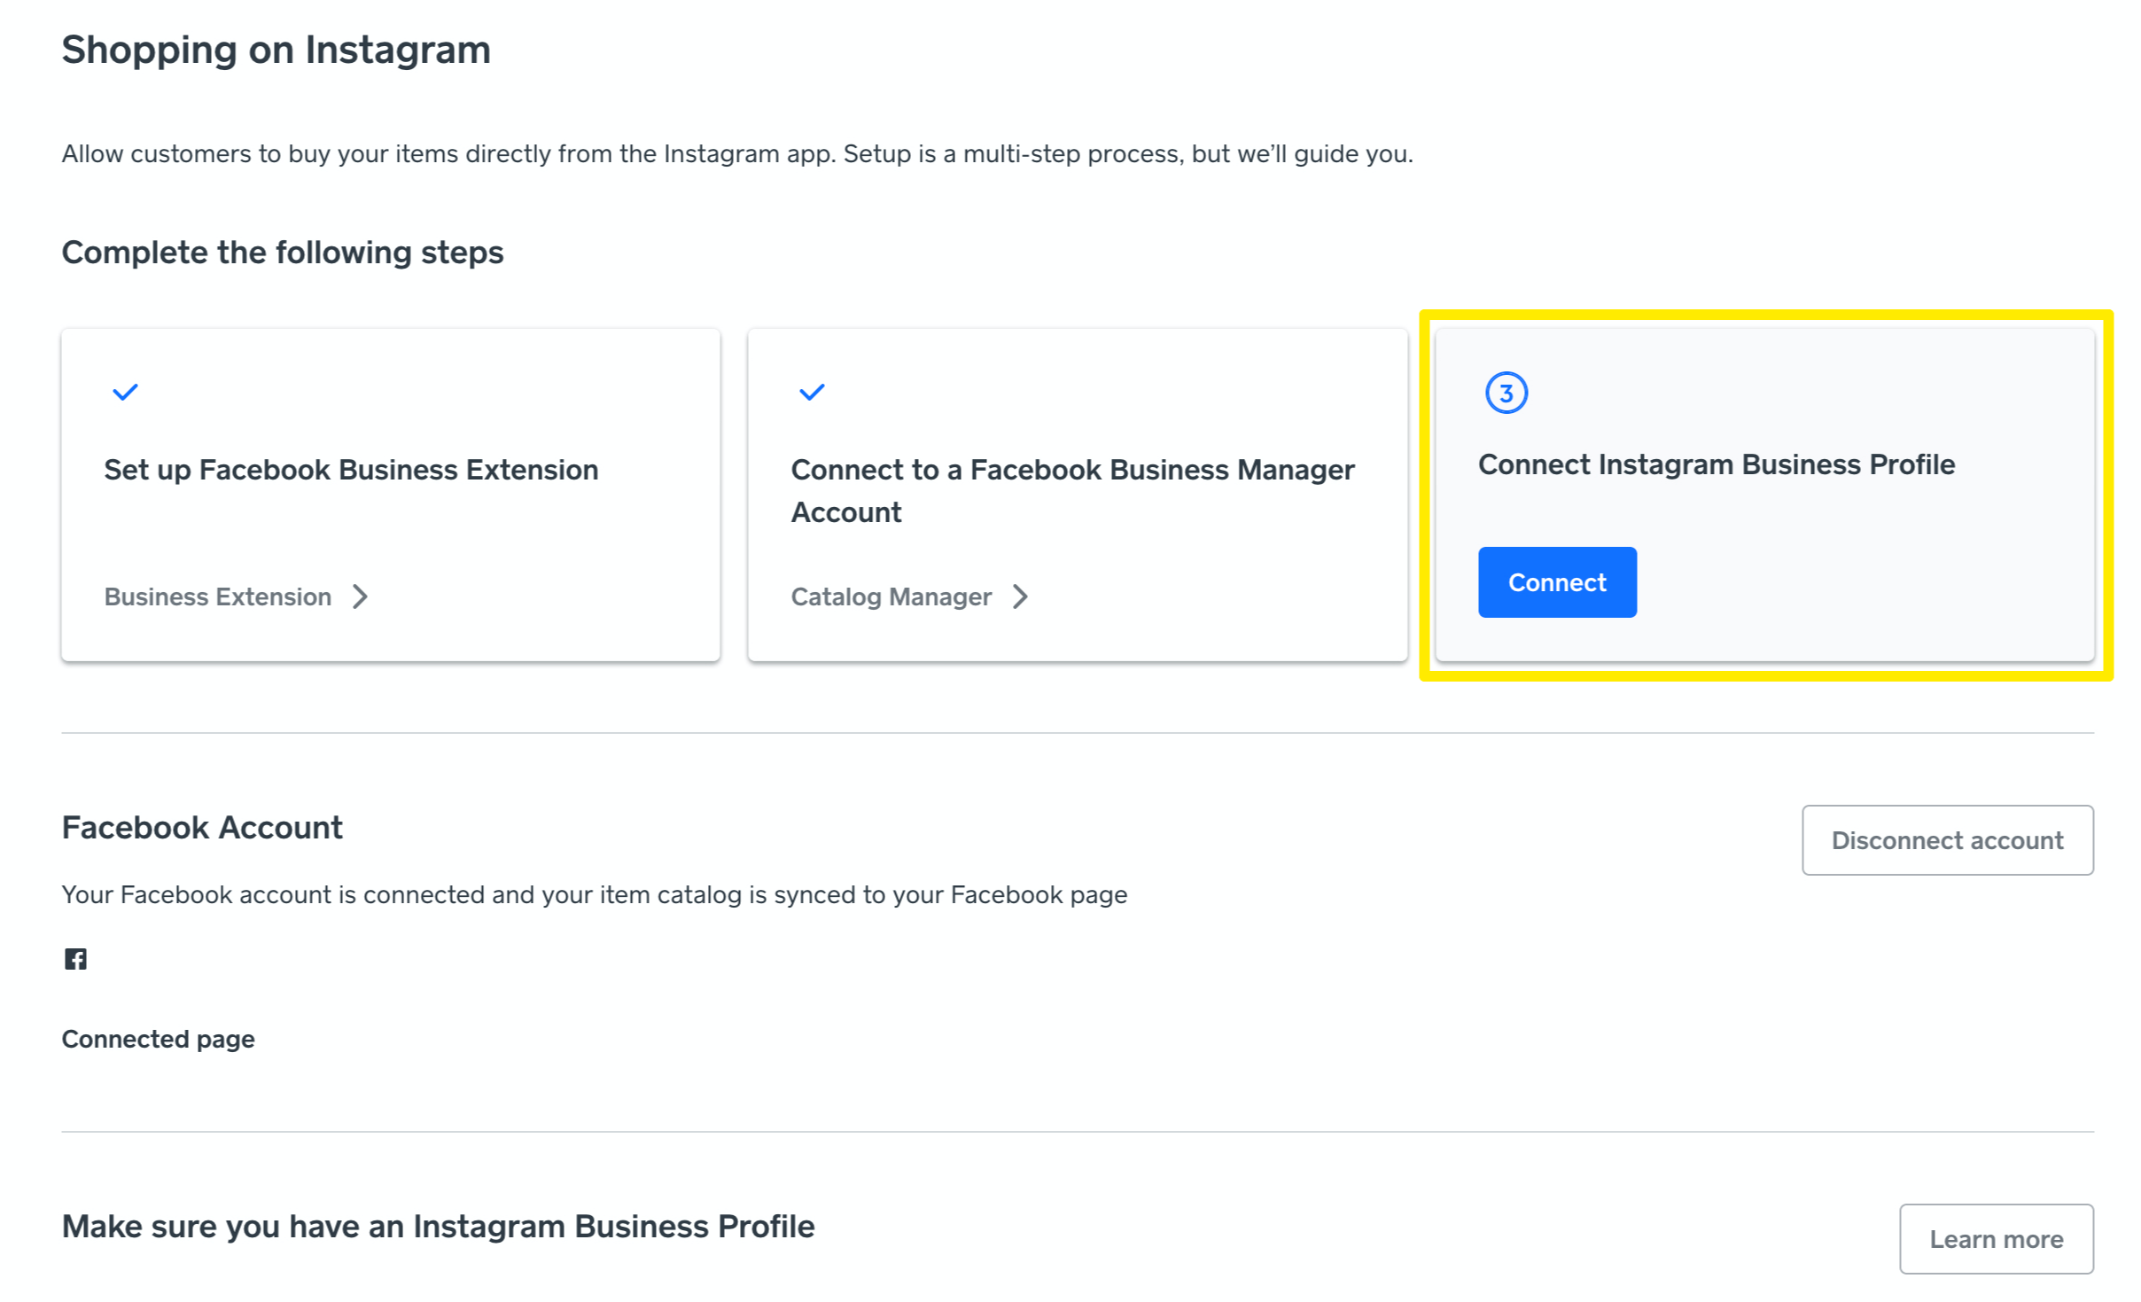Click the Disconnect account button
This screenshot has width=2141, height=1302.
click(1946, 839)
